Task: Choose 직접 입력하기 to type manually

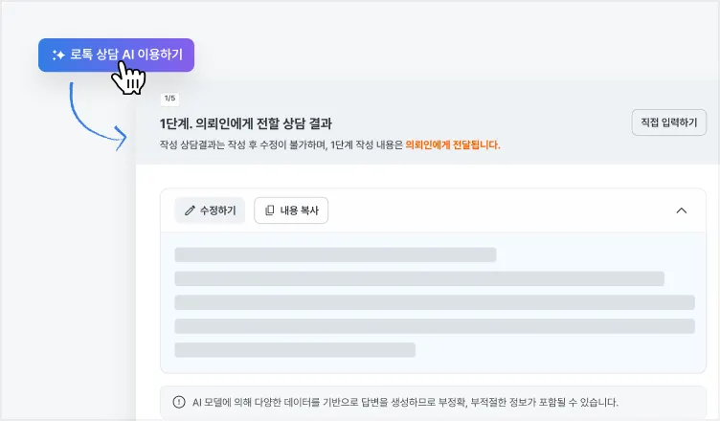Action: (669, 122)
